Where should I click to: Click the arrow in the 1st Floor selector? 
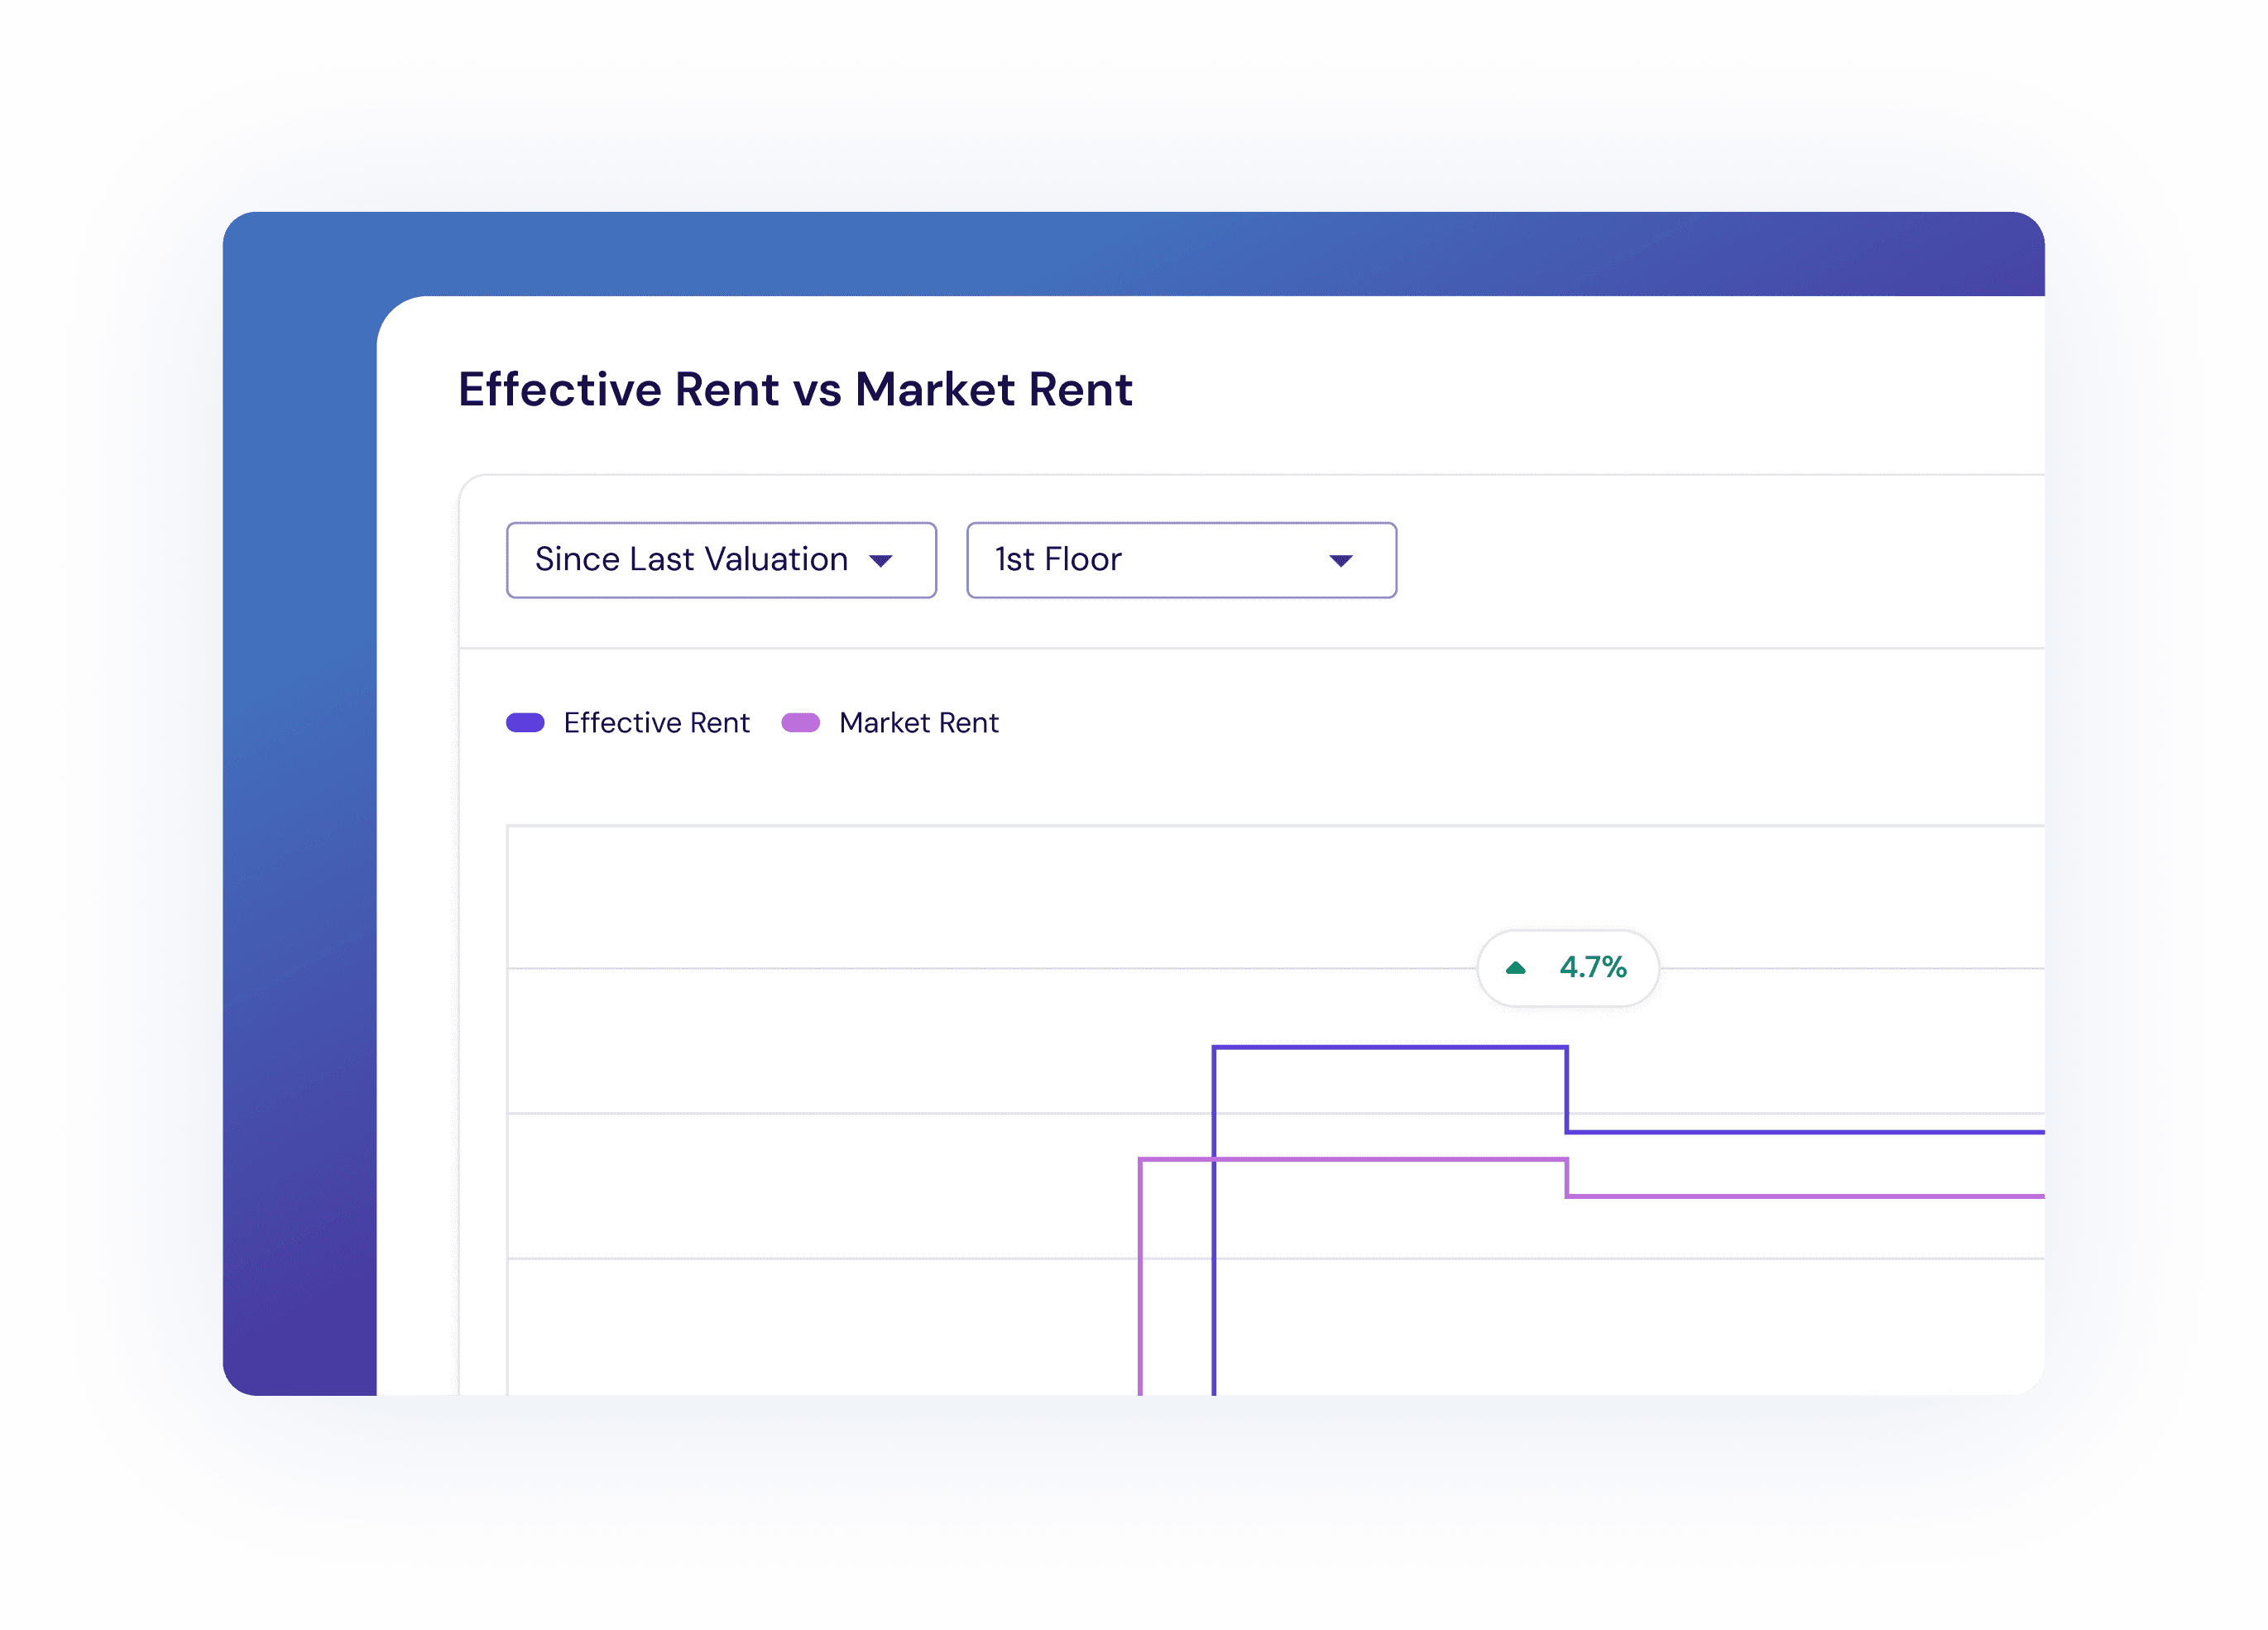coord(1341,561)
